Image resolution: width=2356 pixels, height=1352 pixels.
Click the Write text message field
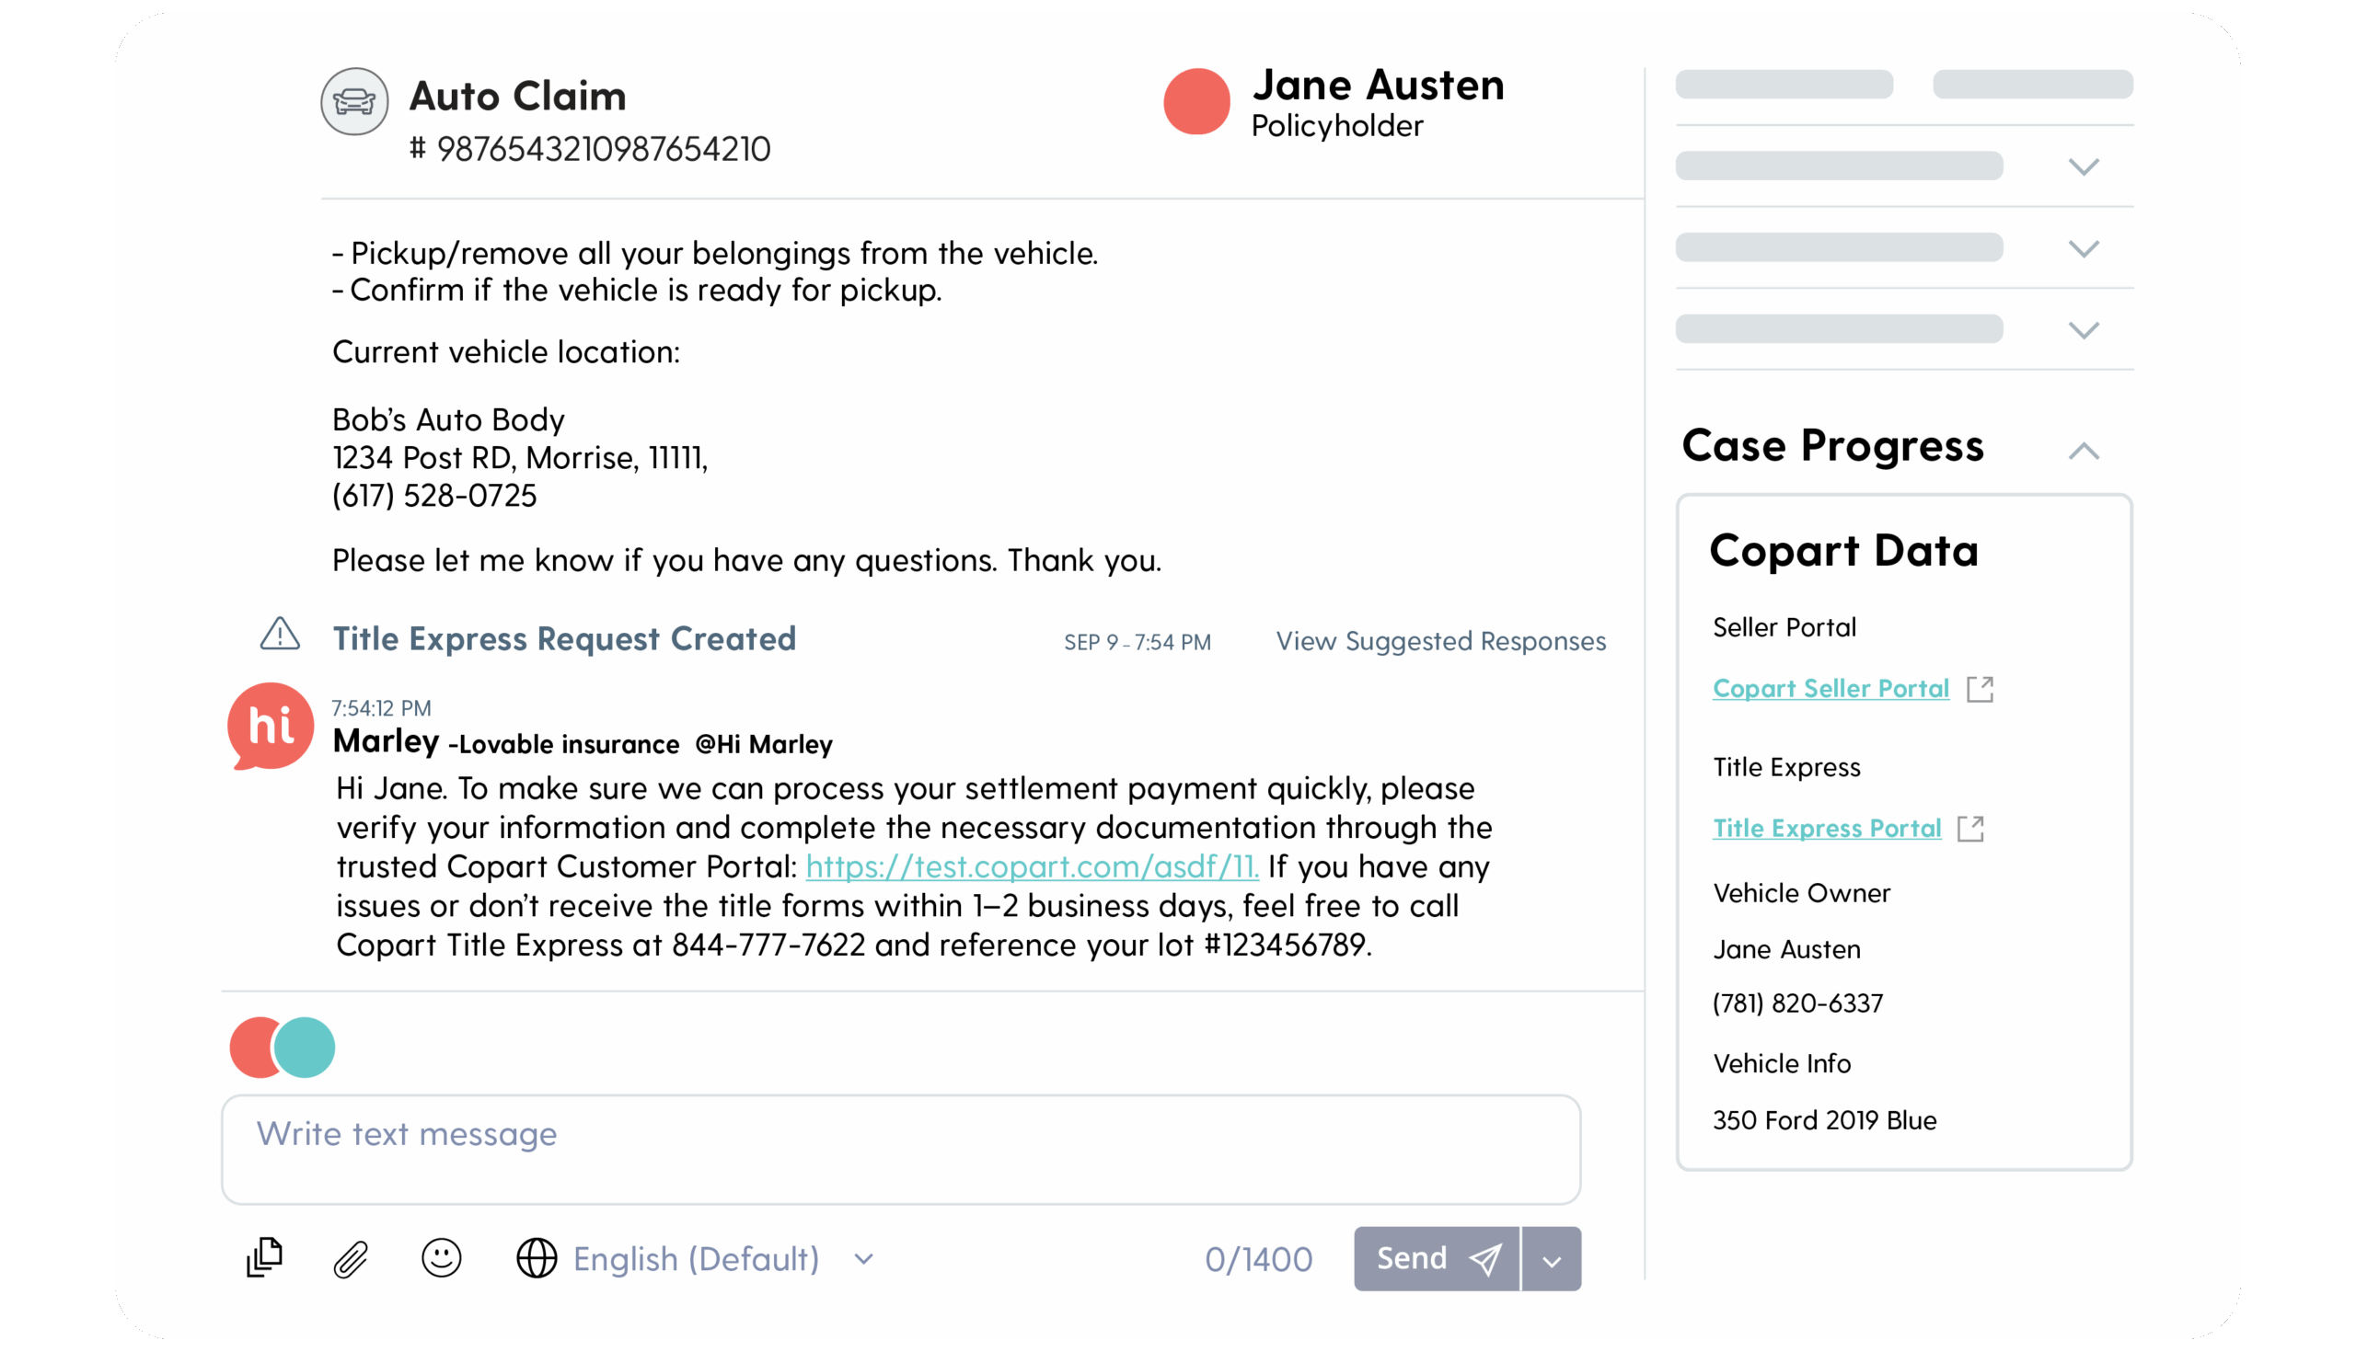pos(901,1150)
